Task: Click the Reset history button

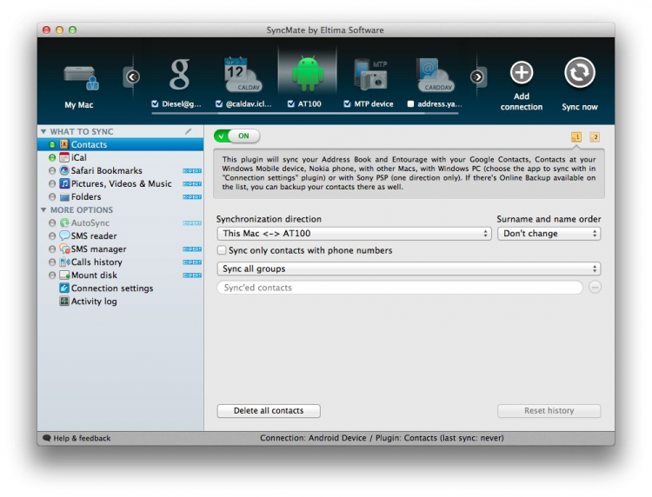Action: (x=549, y=411)
